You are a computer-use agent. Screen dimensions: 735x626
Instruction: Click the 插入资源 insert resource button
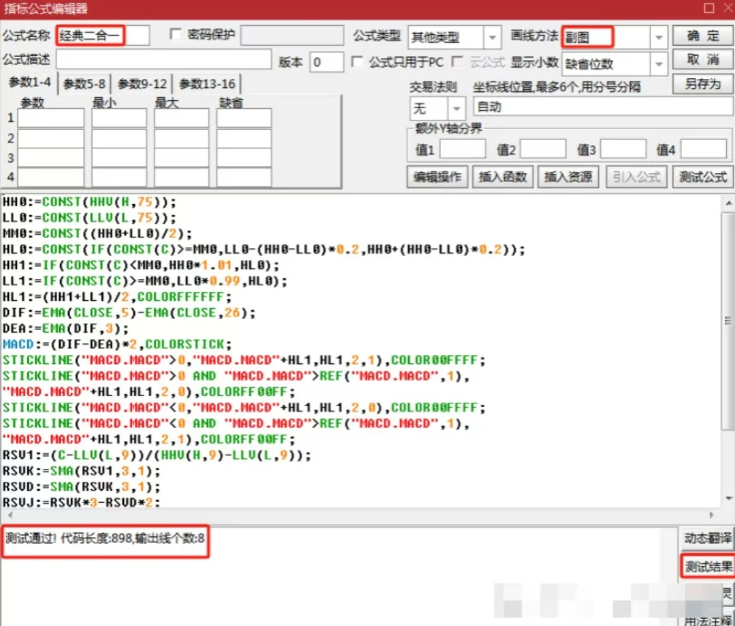(x=568, y=177)
